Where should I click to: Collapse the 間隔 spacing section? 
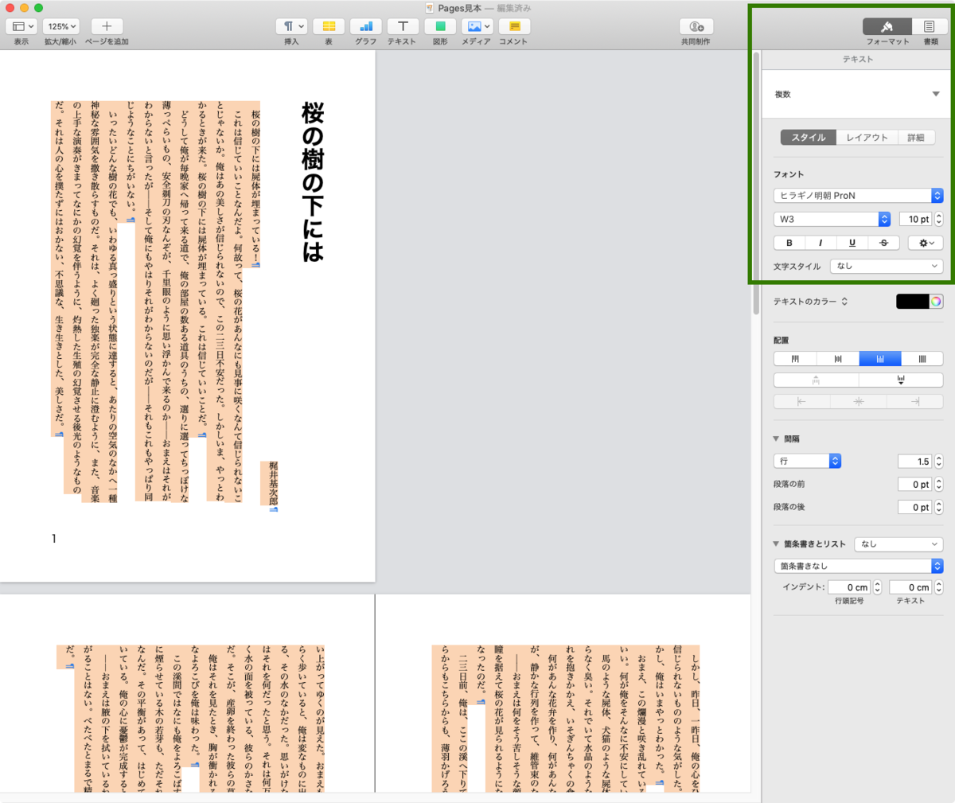(776, 439)
